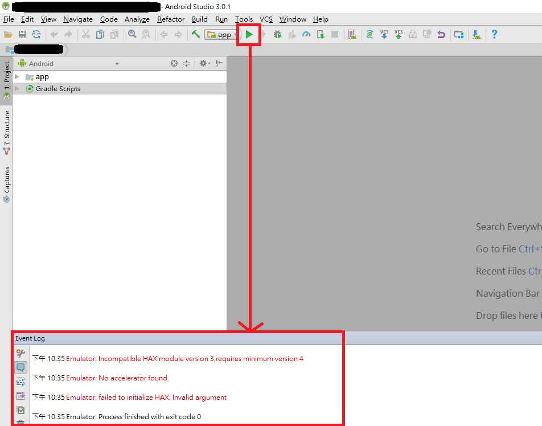Open Android Profiler from the toolbar
The image size is (542, 426).
point(306,34)
